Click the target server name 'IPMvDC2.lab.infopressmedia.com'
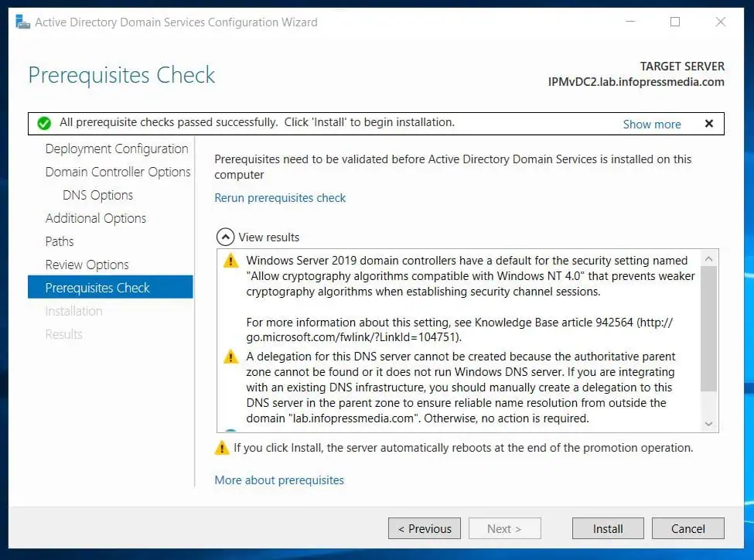Image resolution: width=754 pixels, height=560 pixels. (636, 82)
